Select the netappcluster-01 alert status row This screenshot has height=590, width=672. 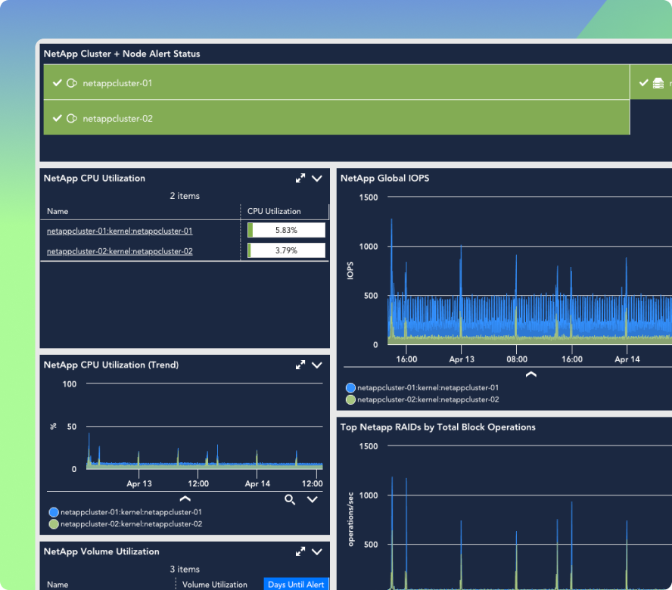tap(337, 82)
